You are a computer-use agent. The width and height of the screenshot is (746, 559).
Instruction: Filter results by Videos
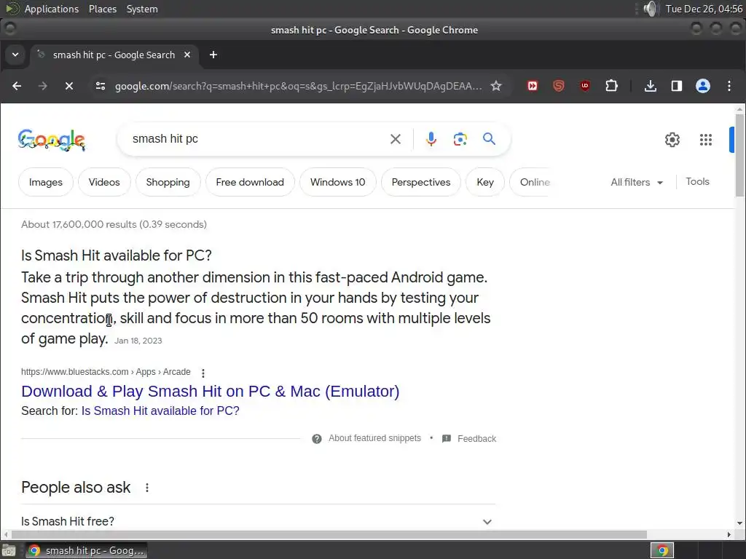click(x=104, y=182)
